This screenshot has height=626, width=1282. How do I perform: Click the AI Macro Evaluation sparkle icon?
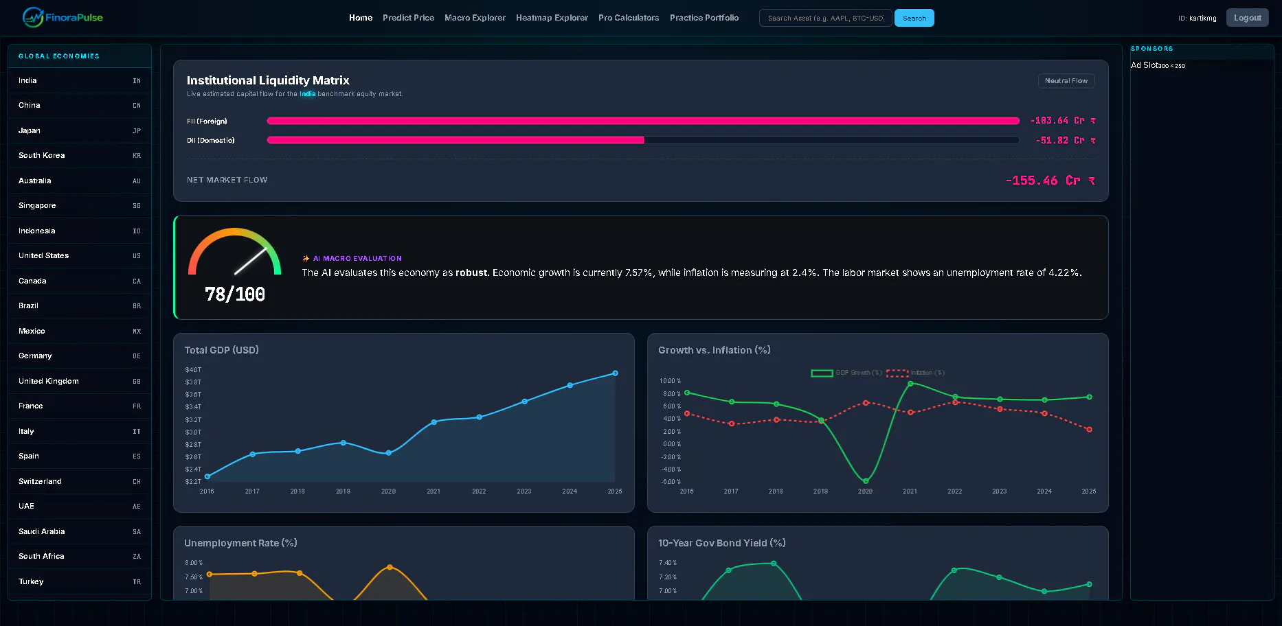306,259
